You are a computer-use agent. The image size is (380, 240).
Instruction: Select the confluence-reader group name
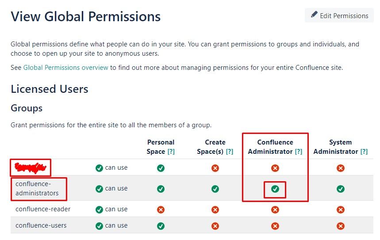[43, 209]
